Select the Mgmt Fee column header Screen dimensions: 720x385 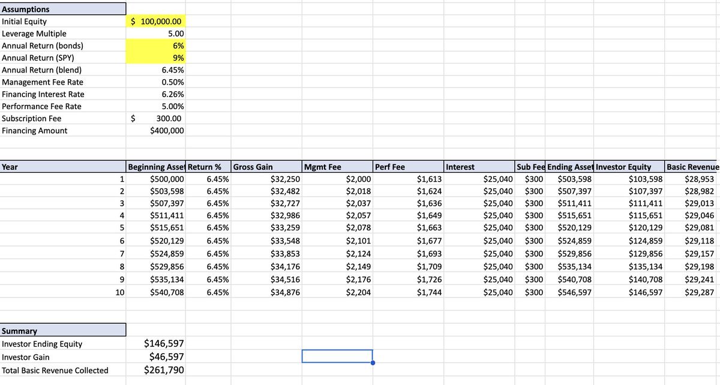click(x=337, y=167)
